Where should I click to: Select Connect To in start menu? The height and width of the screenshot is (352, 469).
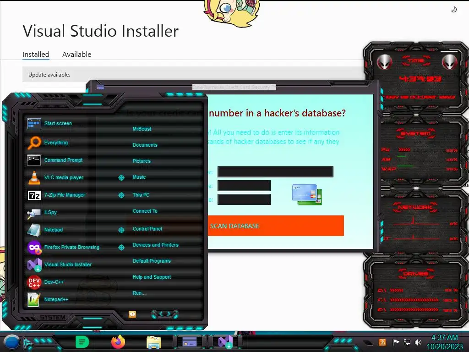coord(145,211)
